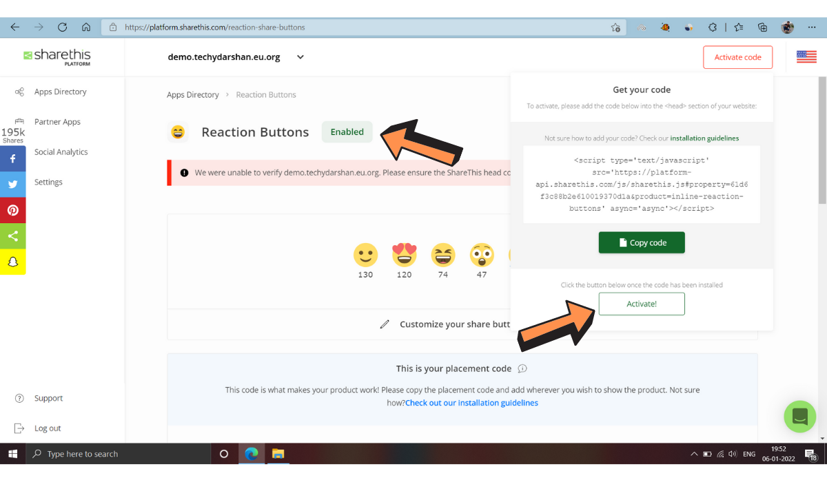Screen dimensions: 827x482
Task: Open browser Settings and more menu
Action: point(812,28)
